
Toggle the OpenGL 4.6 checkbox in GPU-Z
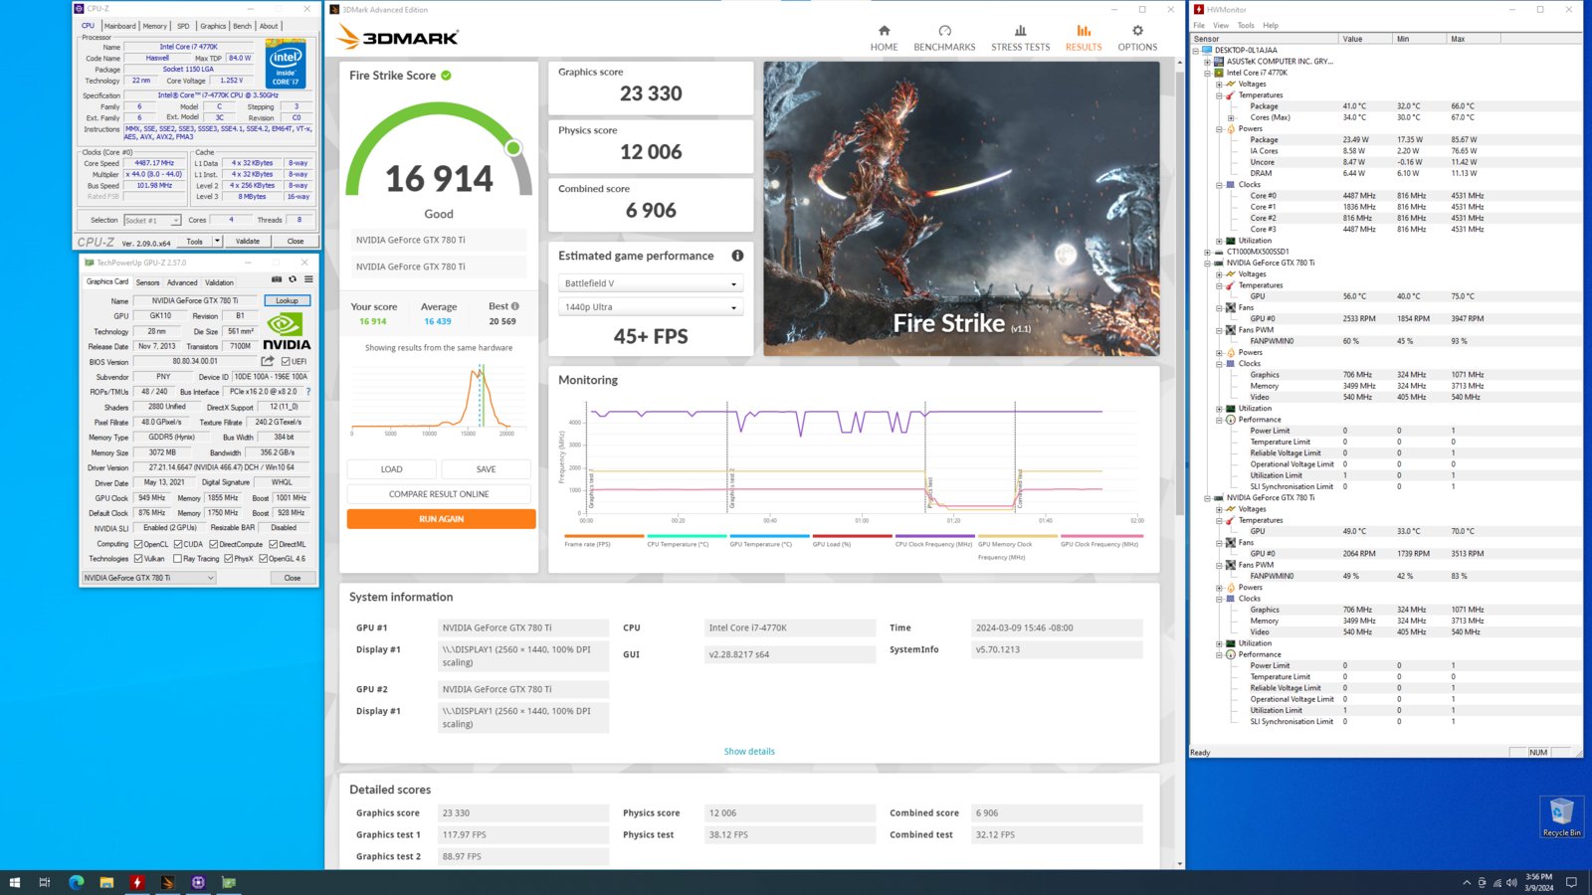263,559
